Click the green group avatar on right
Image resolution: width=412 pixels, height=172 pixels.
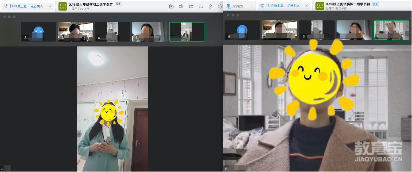319,6
